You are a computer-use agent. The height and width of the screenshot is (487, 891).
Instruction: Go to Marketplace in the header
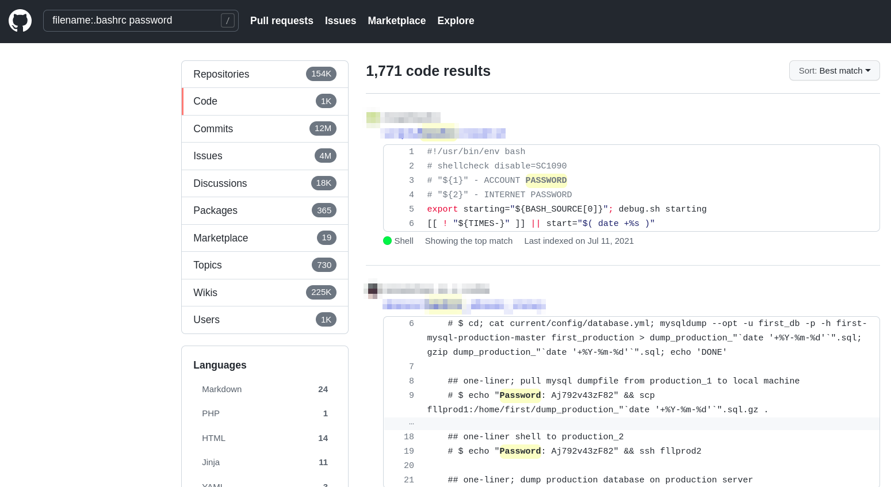click(x=397, y=21)
